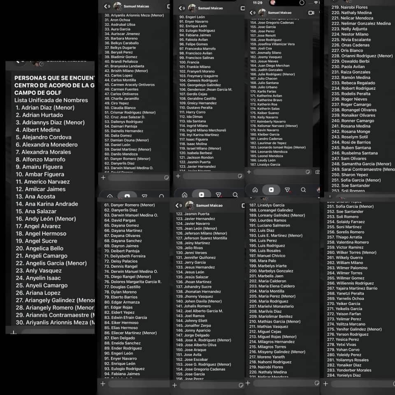Tap sticker icon in the 90–123 names message bar

click(x=240, y=176)
